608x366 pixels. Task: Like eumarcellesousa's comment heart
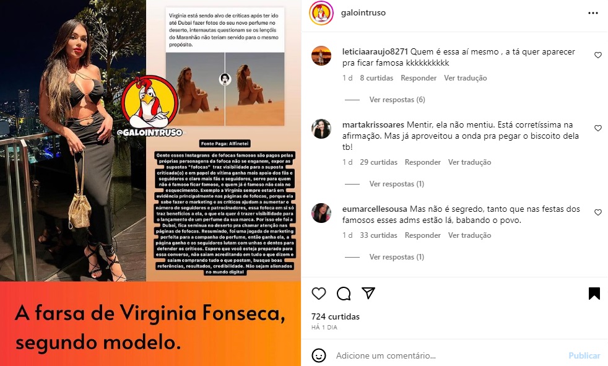(x=598, y=212)
